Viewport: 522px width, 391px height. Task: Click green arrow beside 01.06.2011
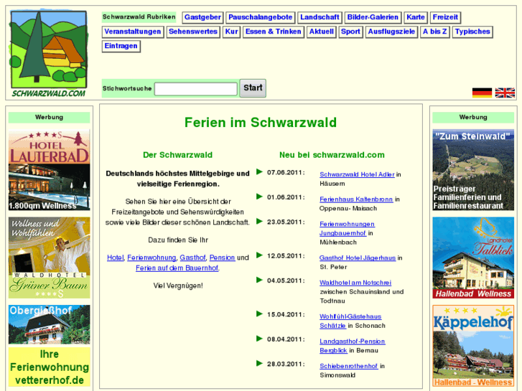[x=259, y=197]
